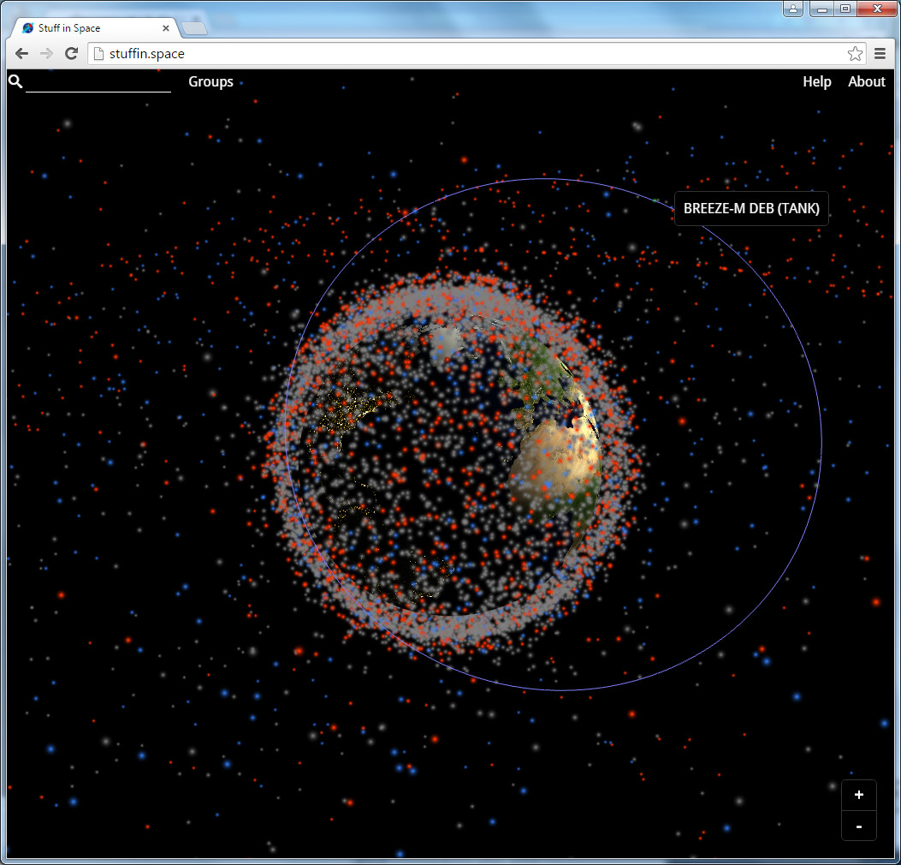Click the BREEZE-M DEB (TANK) label
Viewport: 901px width, 865px height.
point(751,209)
